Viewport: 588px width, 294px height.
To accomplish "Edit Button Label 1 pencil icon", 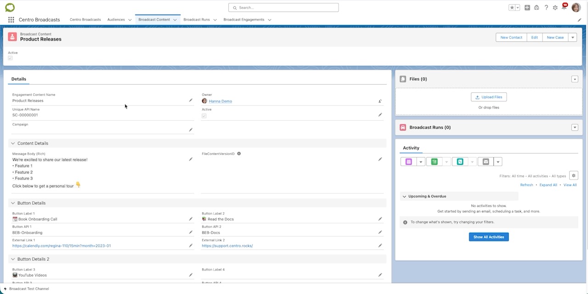I will coord(191,219).
